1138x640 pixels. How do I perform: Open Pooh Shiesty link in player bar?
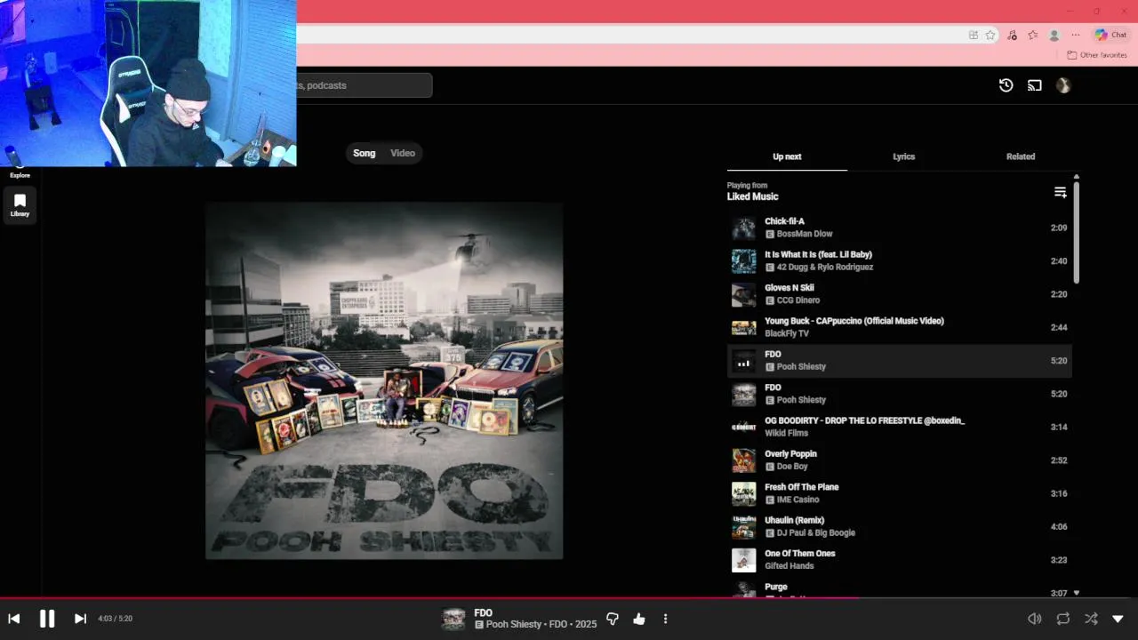(x=514, y=625)
